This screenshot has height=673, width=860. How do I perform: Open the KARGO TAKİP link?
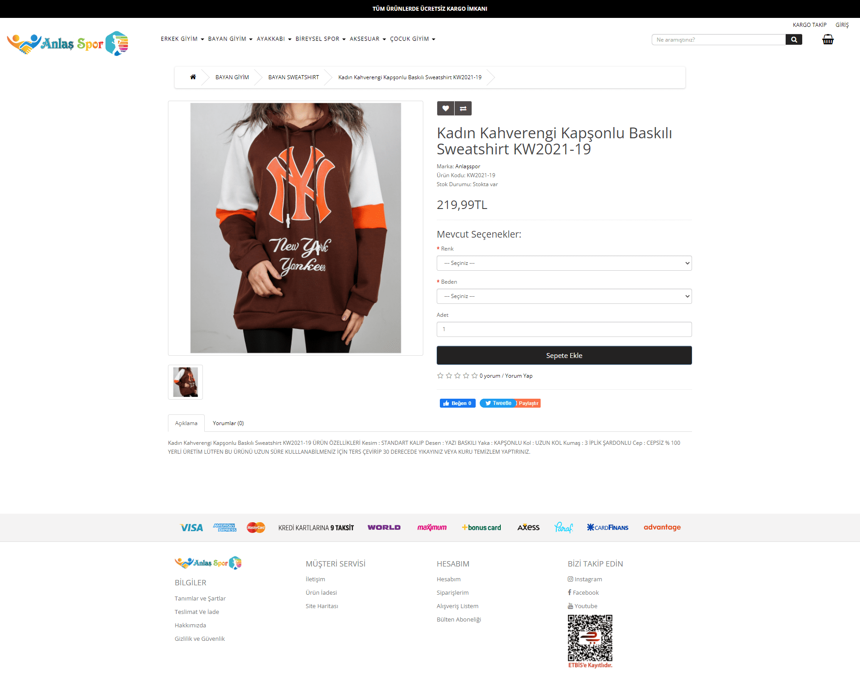(x=809, y=25)
